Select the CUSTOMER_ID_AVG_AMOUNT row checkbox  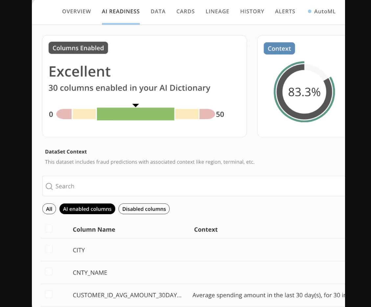pyautogui.click(x=49, y=294)
